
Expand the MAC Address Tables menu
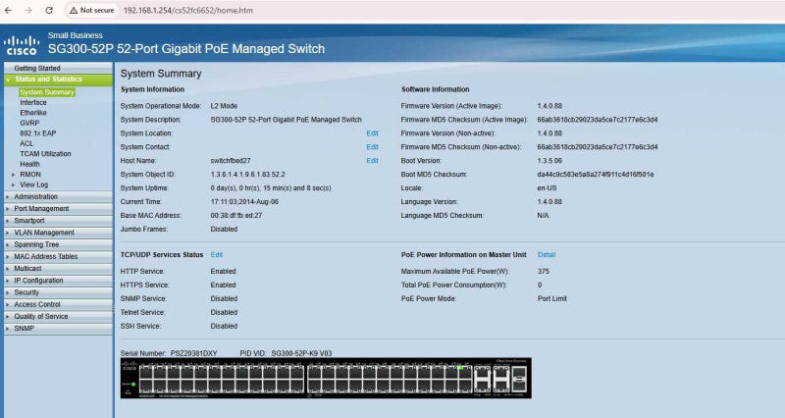[58, 256]
